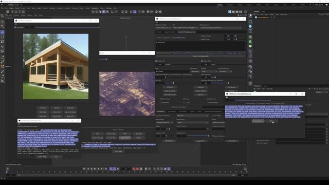
Task: Click the purple cityscape generated image
Action: tap(127, 94)
